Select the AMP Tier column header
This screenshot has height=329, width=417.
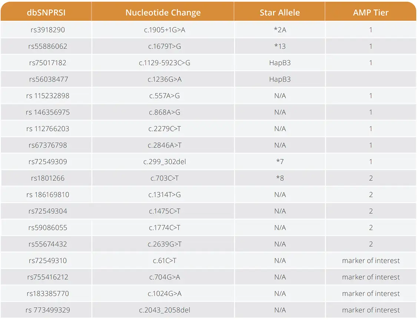point(371,12)
